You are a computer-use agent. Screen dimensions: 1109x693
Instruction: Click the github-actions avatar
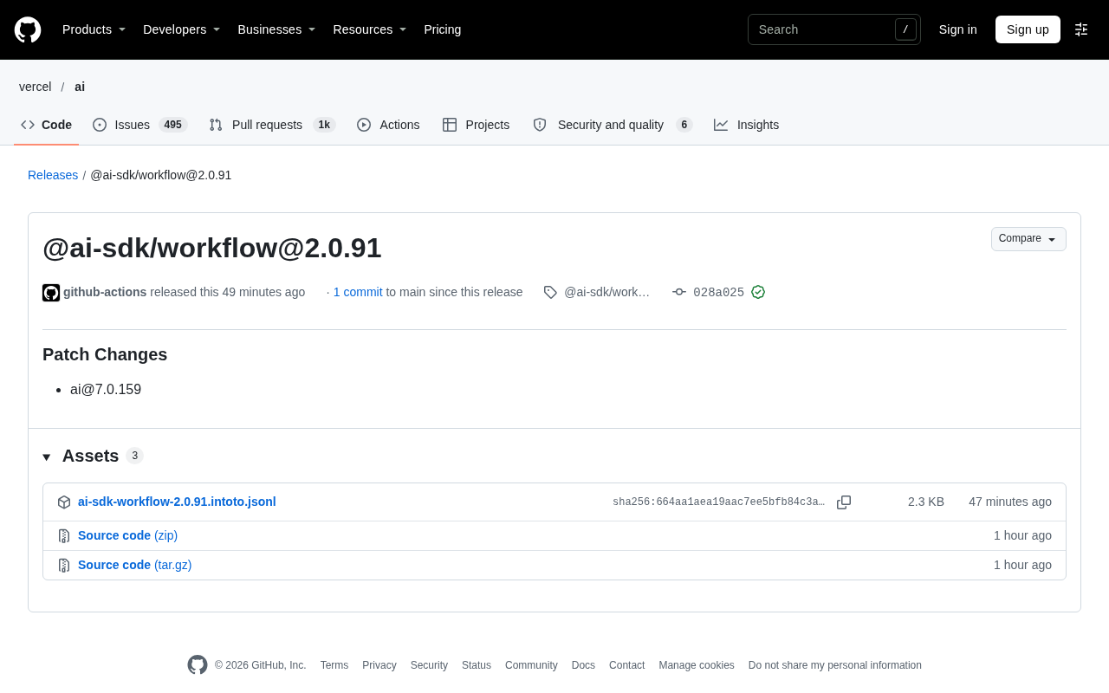51,293
